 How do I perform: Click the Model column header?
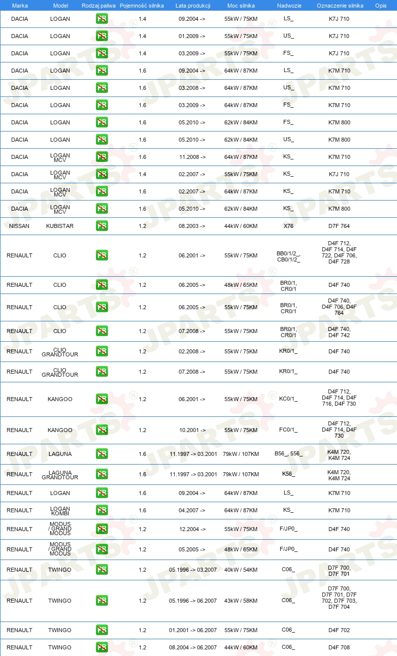pyautogui.click(x=60, y=5)
